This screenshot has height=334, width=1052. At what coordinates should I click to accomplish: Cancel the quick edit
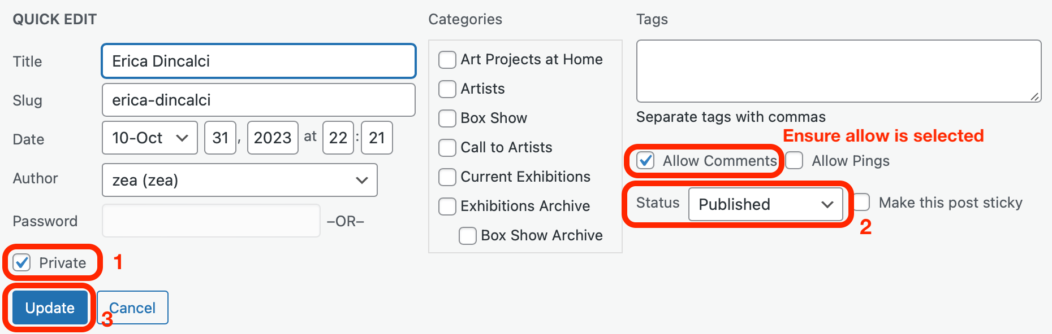pyautogui.click(x=133, y=308)
